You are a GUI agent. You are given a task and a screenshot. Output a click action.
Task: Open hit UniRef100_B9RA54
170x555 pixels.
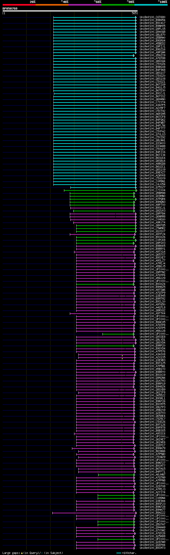pos(152,20)
